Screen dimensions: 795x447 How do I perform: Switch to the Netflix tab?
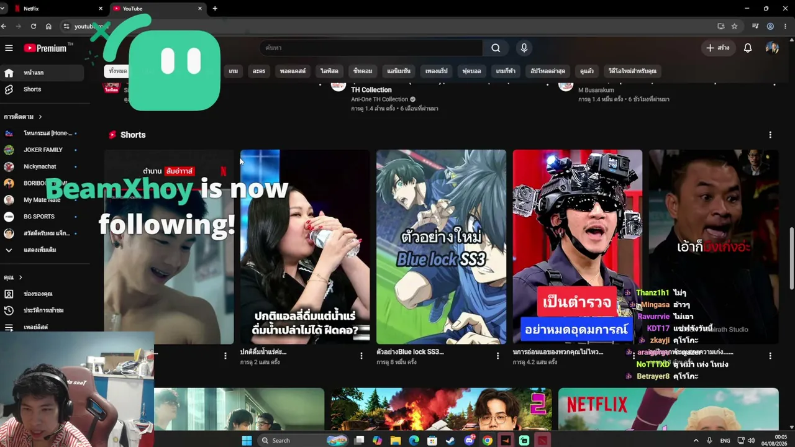coord(59,9)
